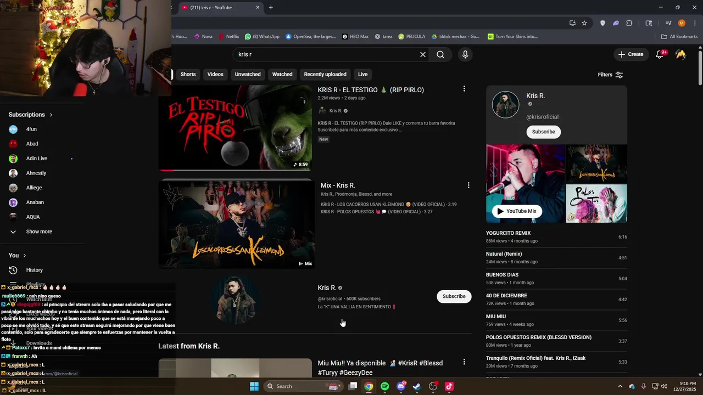Screen dimensions: 703x395
Task: Open Spotify from the taskbar
Action: tap(384, 386)
